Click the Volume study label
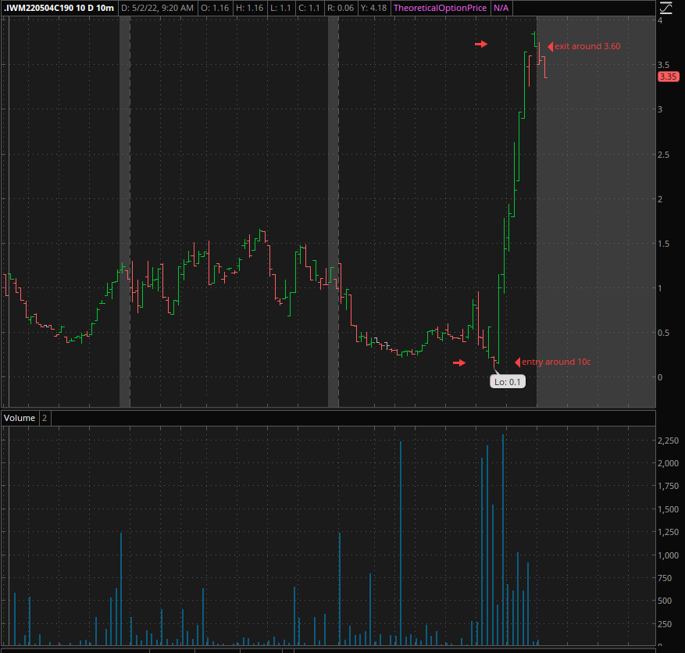Image resolution: width=685 pixels, height=653 pixels. tap(20, 418)
